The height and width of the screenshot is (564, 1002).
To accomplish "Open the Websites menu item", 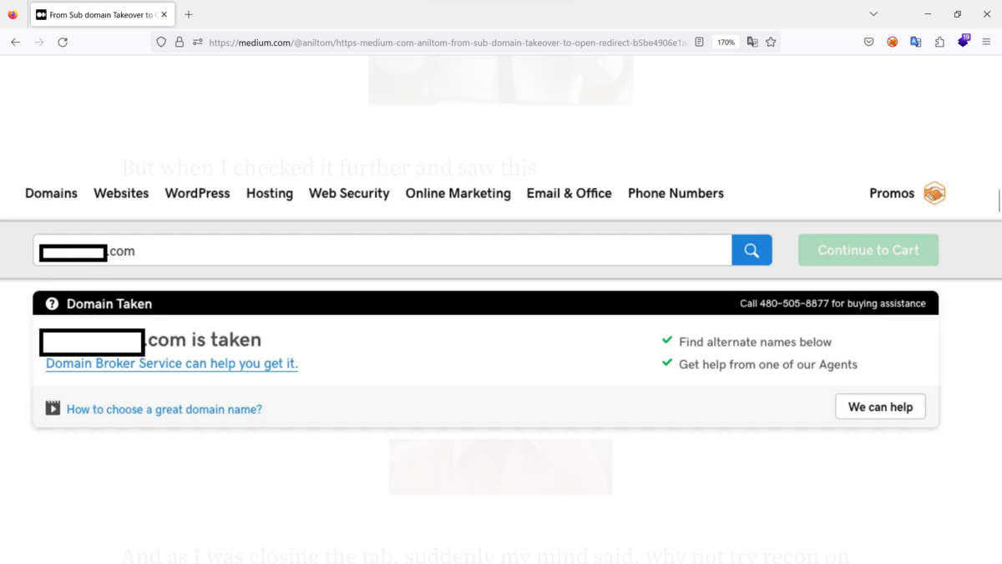I will (x=121, y=193).
